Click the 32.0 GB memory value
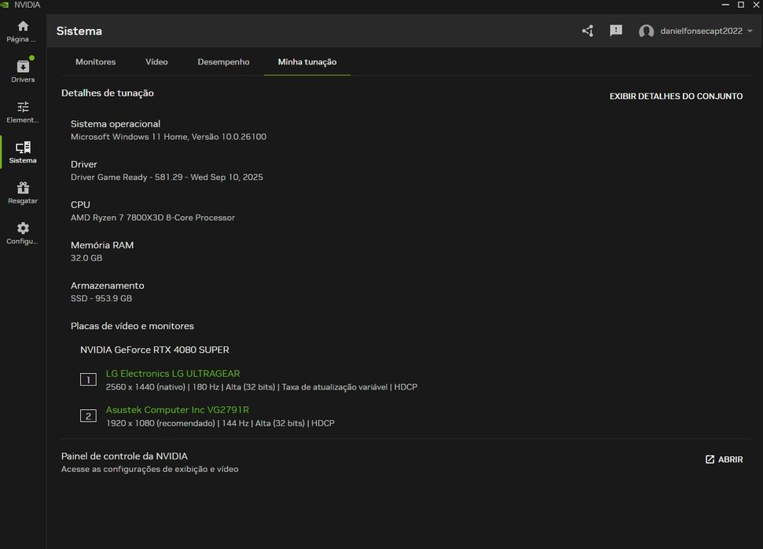 pos(86,258)
